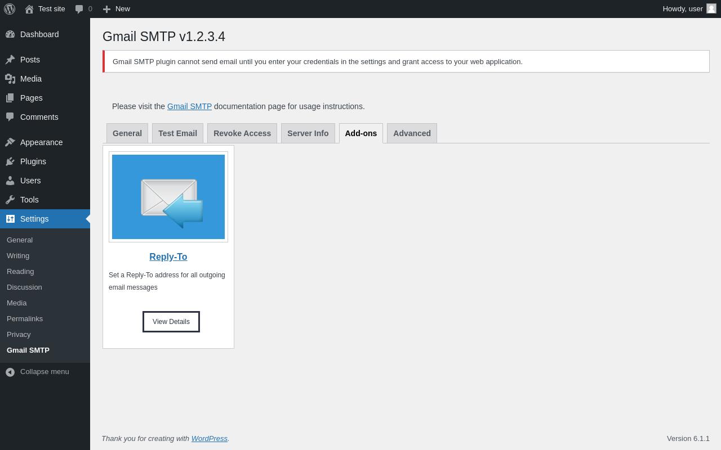Select the Add-ons tab

pos(361,133)
